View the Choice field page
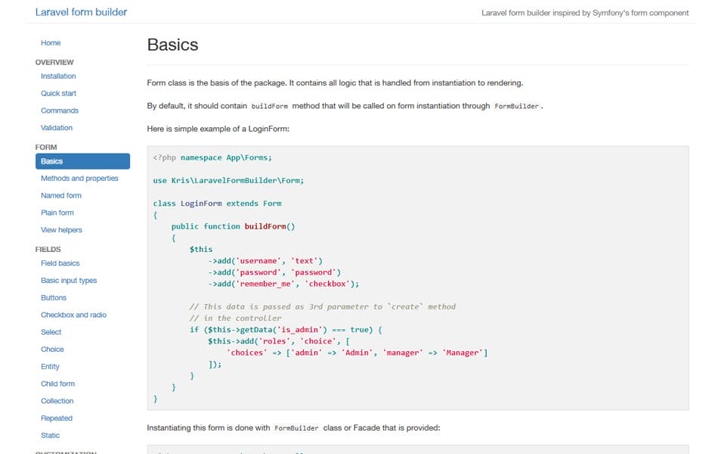Screen dimensions: 721x454 point(52,350)
